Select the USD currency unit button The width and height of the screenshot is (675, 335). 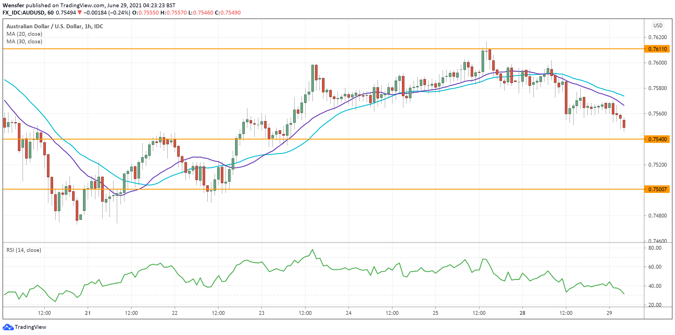tap(658, 25)
